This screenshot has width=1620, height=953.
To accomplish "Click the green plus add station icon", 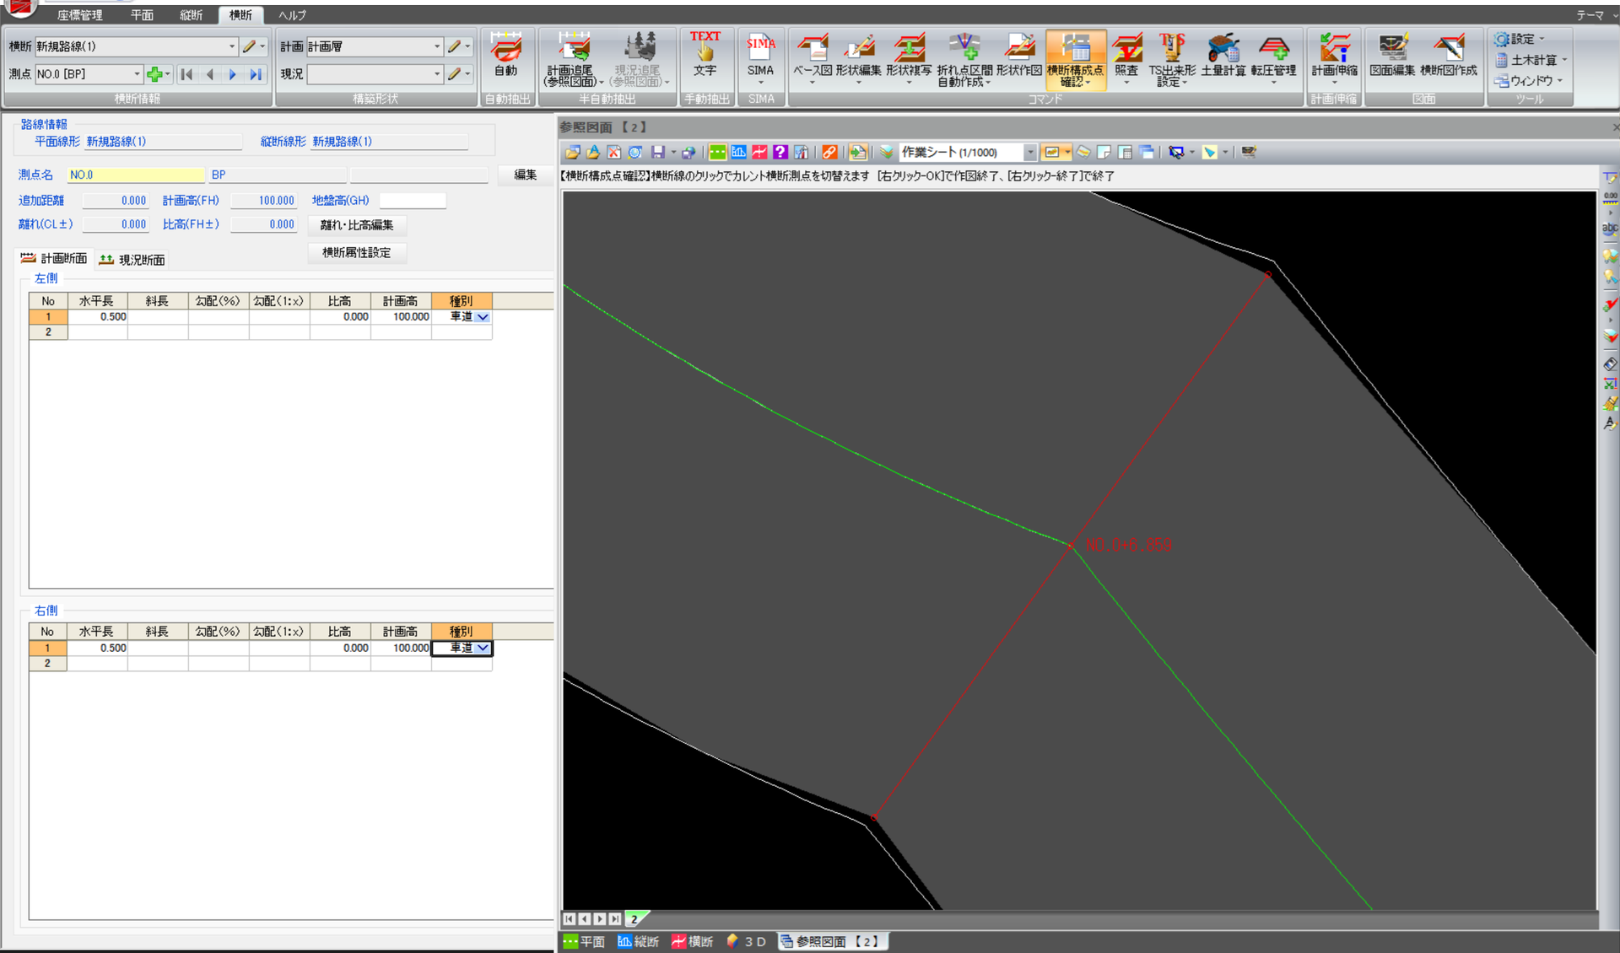I will click(154, 74).
